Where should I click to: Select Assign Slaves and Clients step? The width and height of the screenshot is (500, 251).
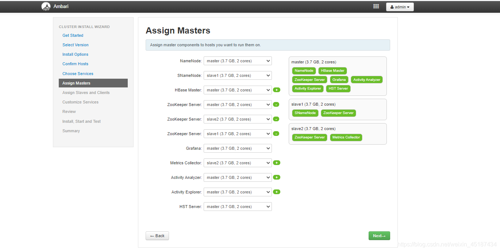coord(86,93)
